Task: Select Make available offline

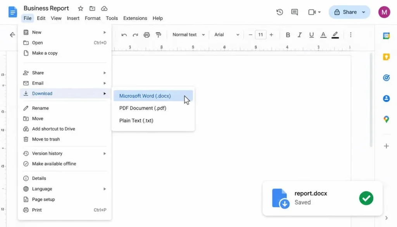Action: click(x=65, y=164)
